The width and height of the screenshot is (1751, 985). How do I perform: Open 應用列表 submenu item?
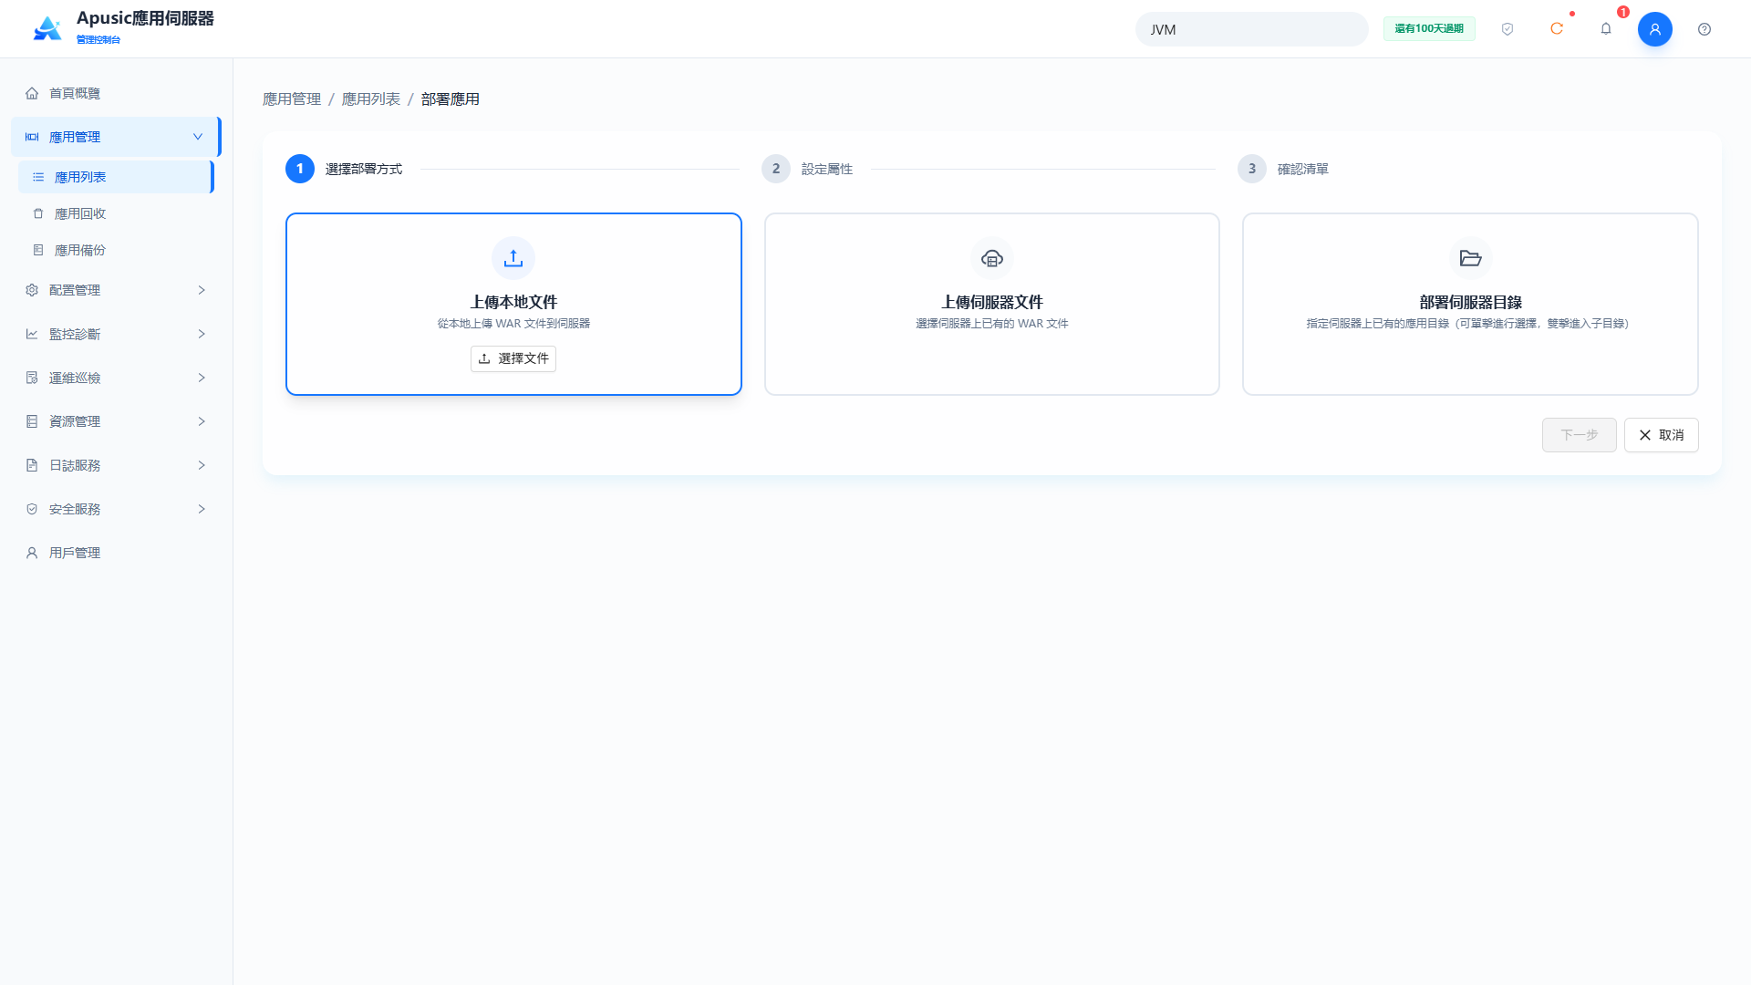click(x=116, y=177)
